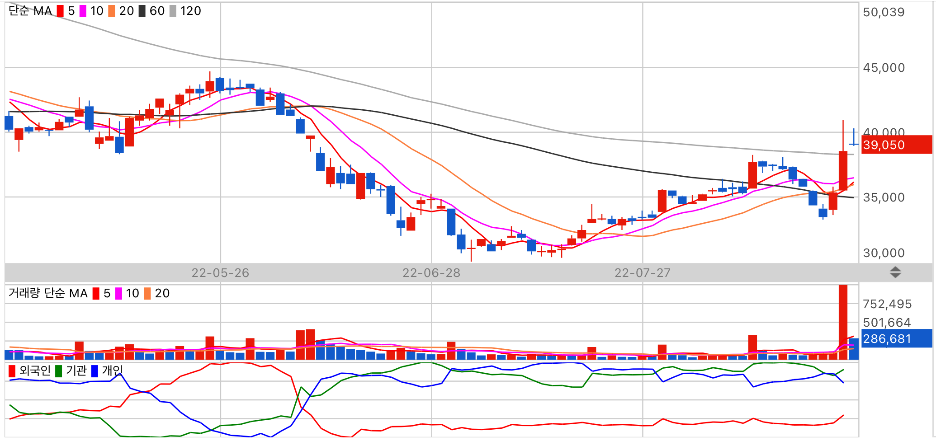Viewport: 936px width, 441px height.
Task: Click the red MA 5 legend swatch
Action: point(60,11)
